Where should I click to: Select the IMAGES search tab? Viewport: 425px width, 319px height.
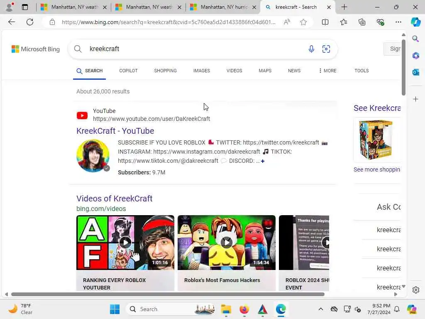(x=201, y=71)
